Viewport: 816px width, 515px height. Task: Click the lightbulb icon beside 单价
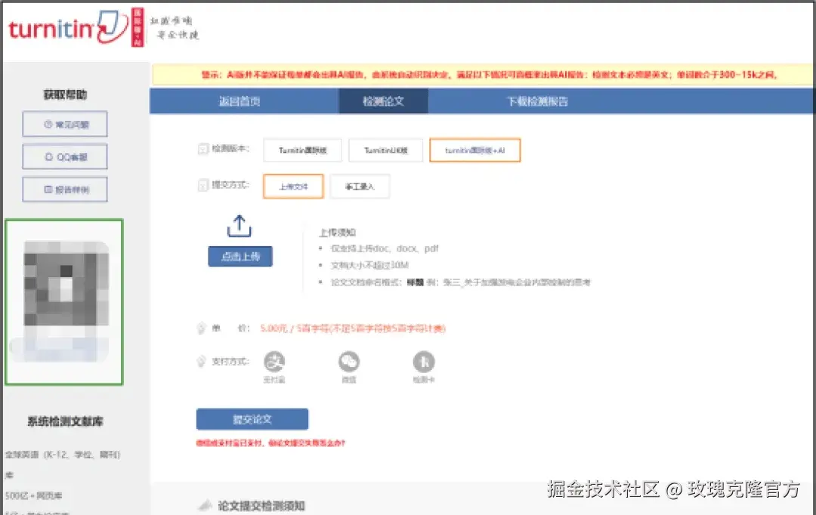(x=202, y=328)
